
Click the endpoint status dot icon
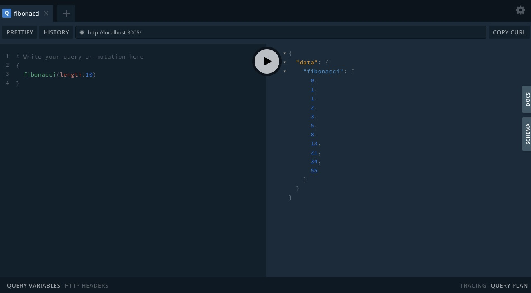point(82,32)
